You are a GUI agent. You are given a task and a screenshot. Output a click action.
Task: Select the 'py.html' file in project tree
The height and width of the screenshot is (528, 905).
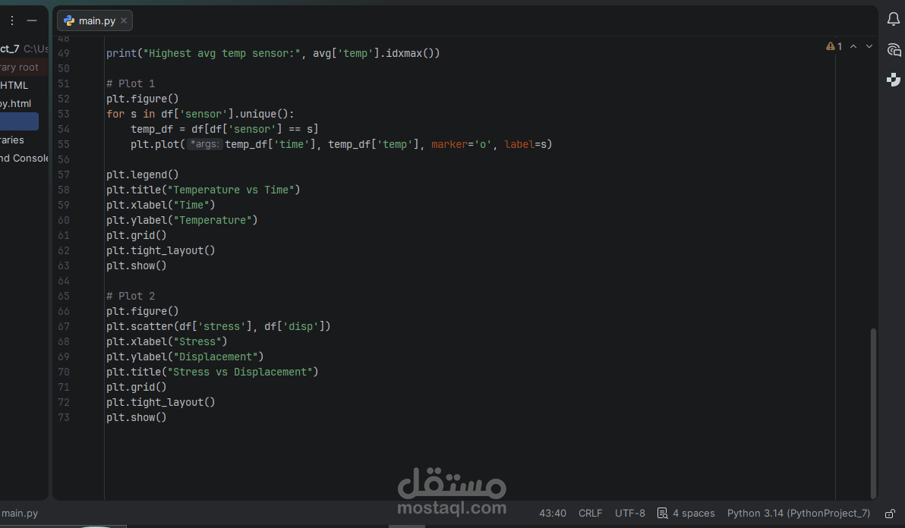(16, 104)
